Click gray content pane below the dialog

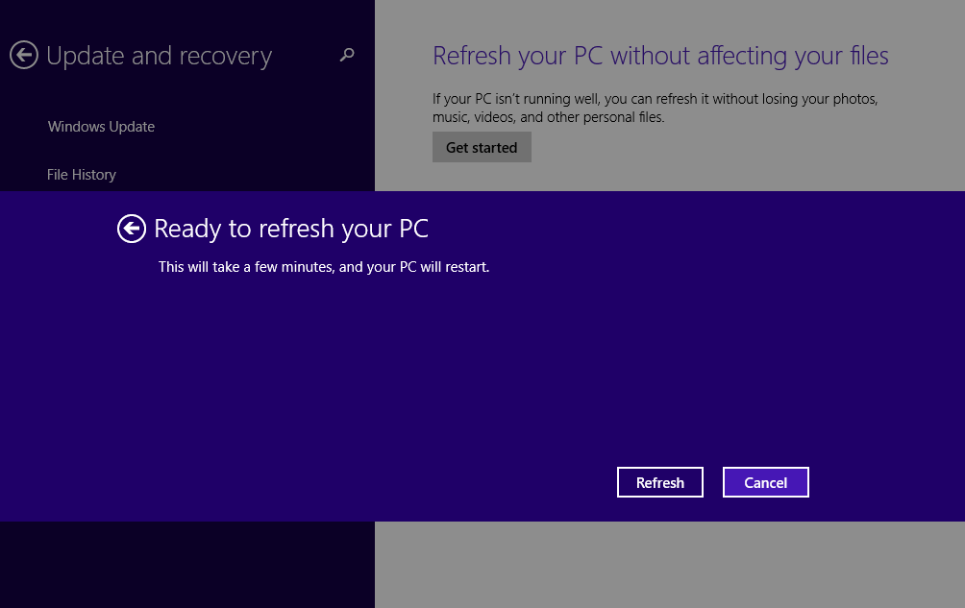click(668, 567)
